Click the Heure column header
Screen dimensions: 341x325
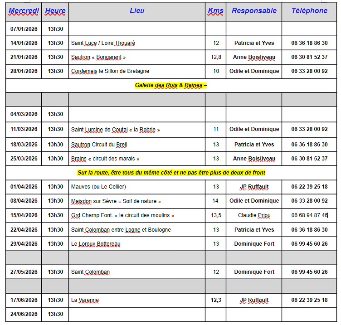[55, 11]
